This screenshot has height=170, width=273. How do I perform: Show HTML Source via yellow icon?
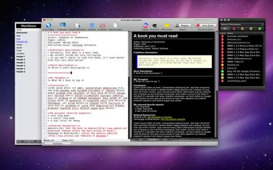coord(167,26)
